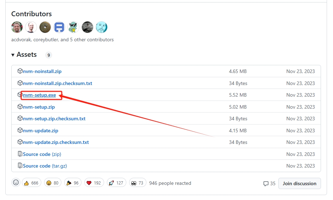Screen dimensions: 333x200
Task: Open the first contributor's avatar
Action: (17, 27)
